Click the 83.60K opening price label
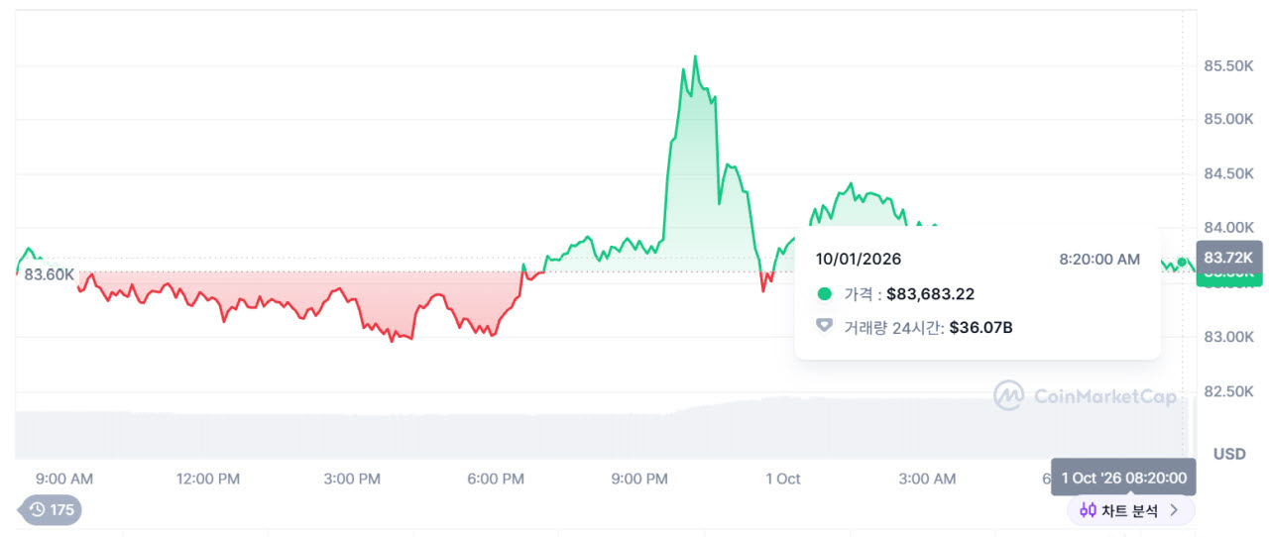The height and width of the screenshot is (537, 1269). tap(49, 274)
